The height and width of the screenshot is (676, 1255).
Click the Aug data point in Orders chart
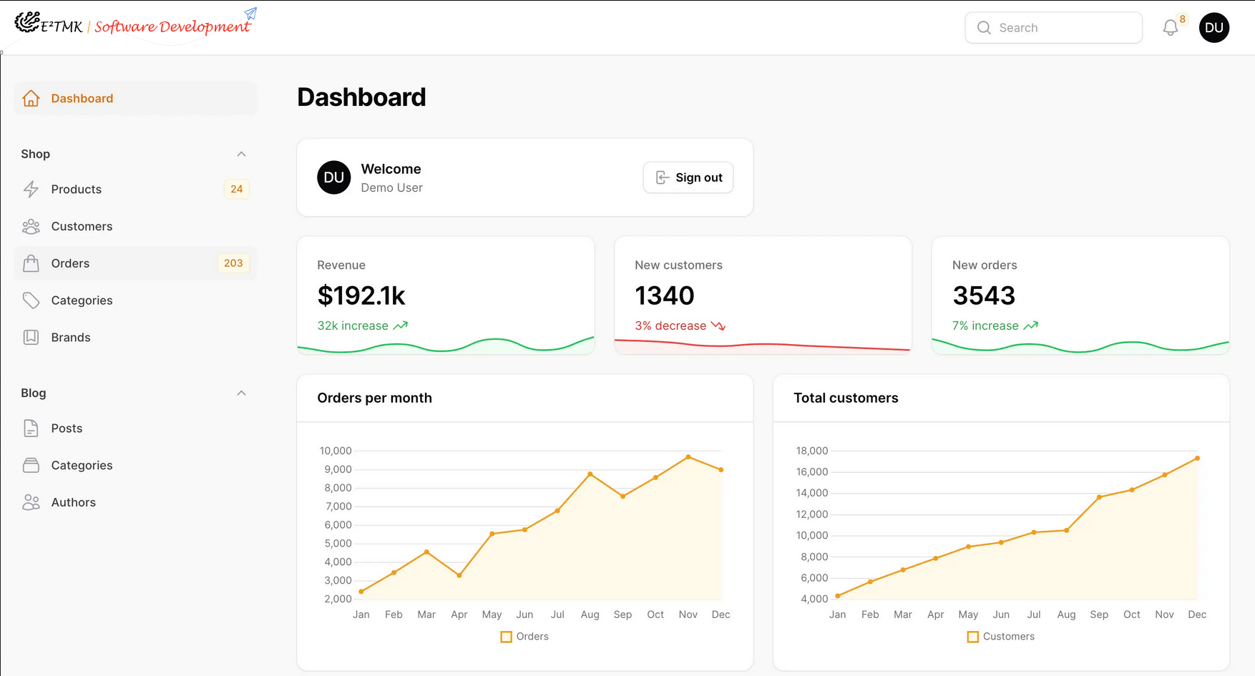(590, 474)
